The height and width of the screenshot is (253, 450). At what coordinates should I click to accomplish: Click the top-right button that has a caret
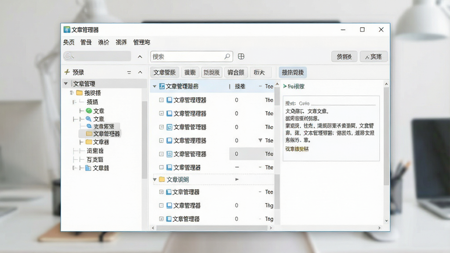click(374, 57)
